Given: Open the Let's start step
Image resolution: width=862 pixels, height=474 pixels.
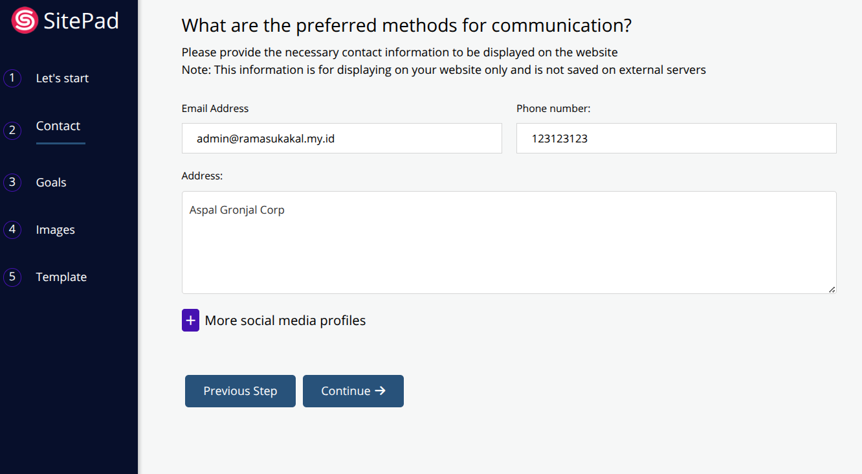Looking at the screenshot, I should [62, 78].
